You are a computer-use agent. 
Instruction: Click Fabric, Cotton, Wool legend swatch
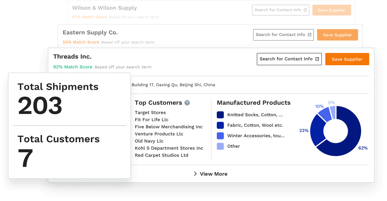pyautogui.click(x=220, y=125)
